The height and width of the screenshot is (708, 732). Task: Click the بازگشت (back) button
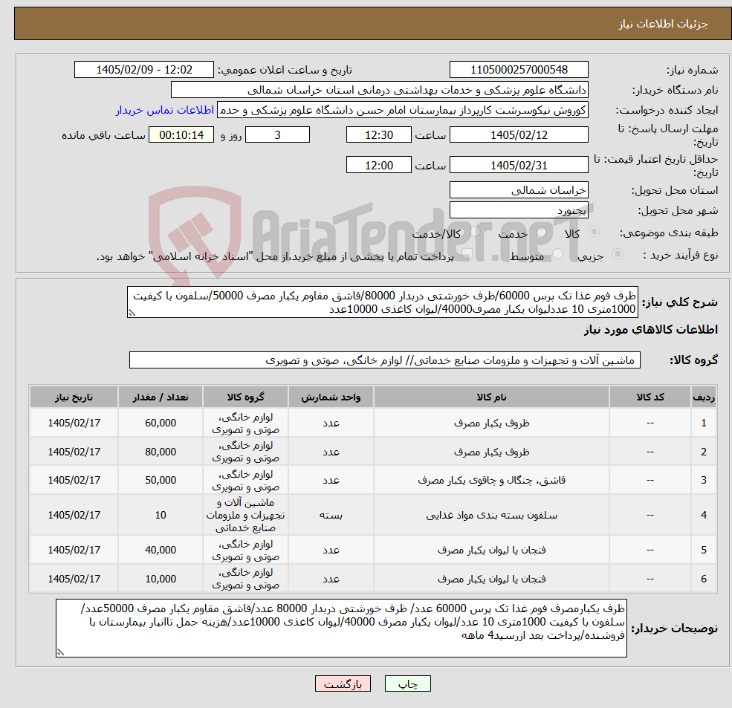click(x=343, y=683)
